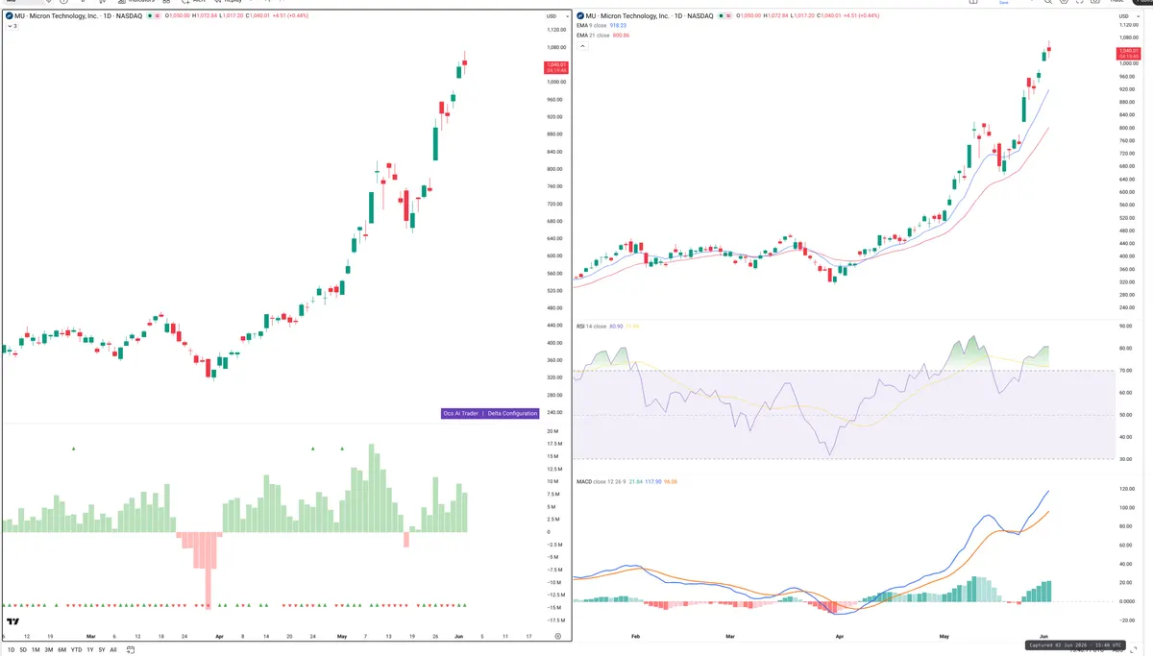Click the May label on left chart time axis

(x=342, y=636)
